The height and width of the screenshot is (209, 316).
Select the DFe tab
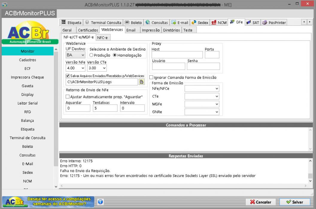pyautogui.click(x=236, y=22)
